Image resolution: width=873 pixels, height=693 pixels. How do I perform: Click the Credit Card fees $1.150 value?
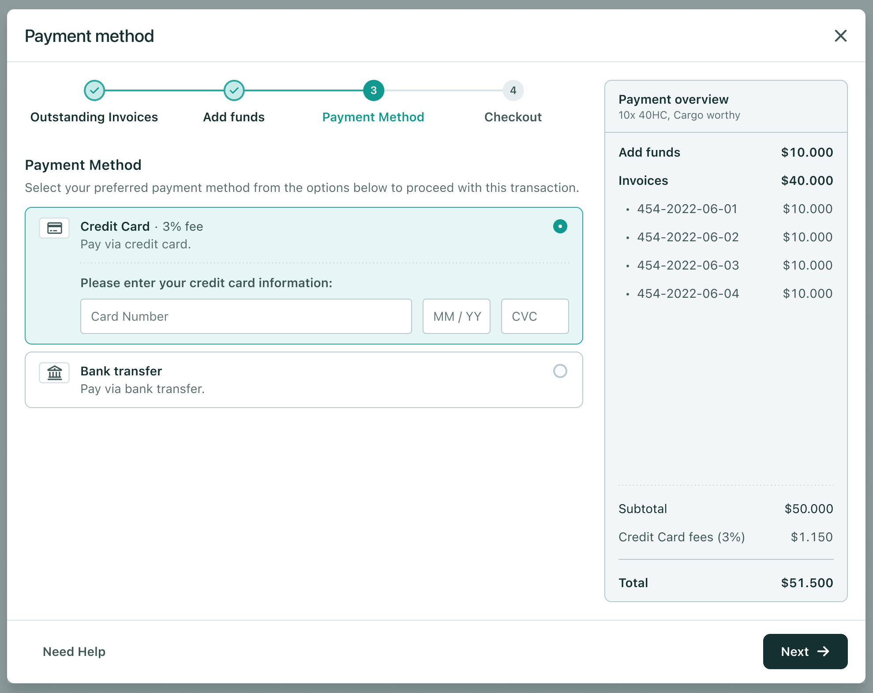(x=812, y=537)
